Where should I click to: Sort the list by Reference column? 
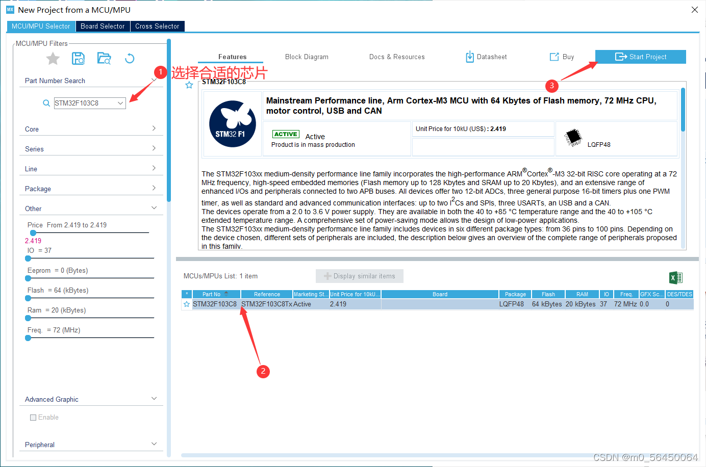click(267, 294)
